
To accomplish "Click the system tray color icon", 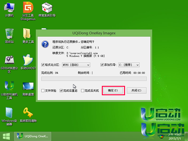I will tap(161, 136).
